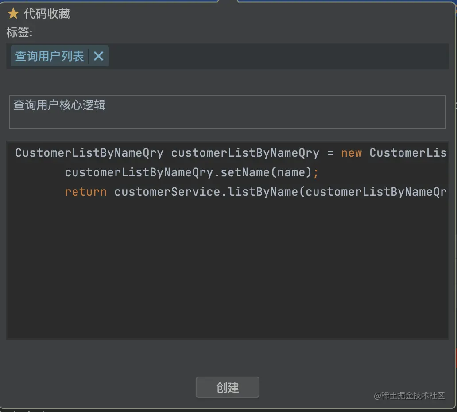
Task: Click the semicolon after setName(name)
Action: pos(316,172)
